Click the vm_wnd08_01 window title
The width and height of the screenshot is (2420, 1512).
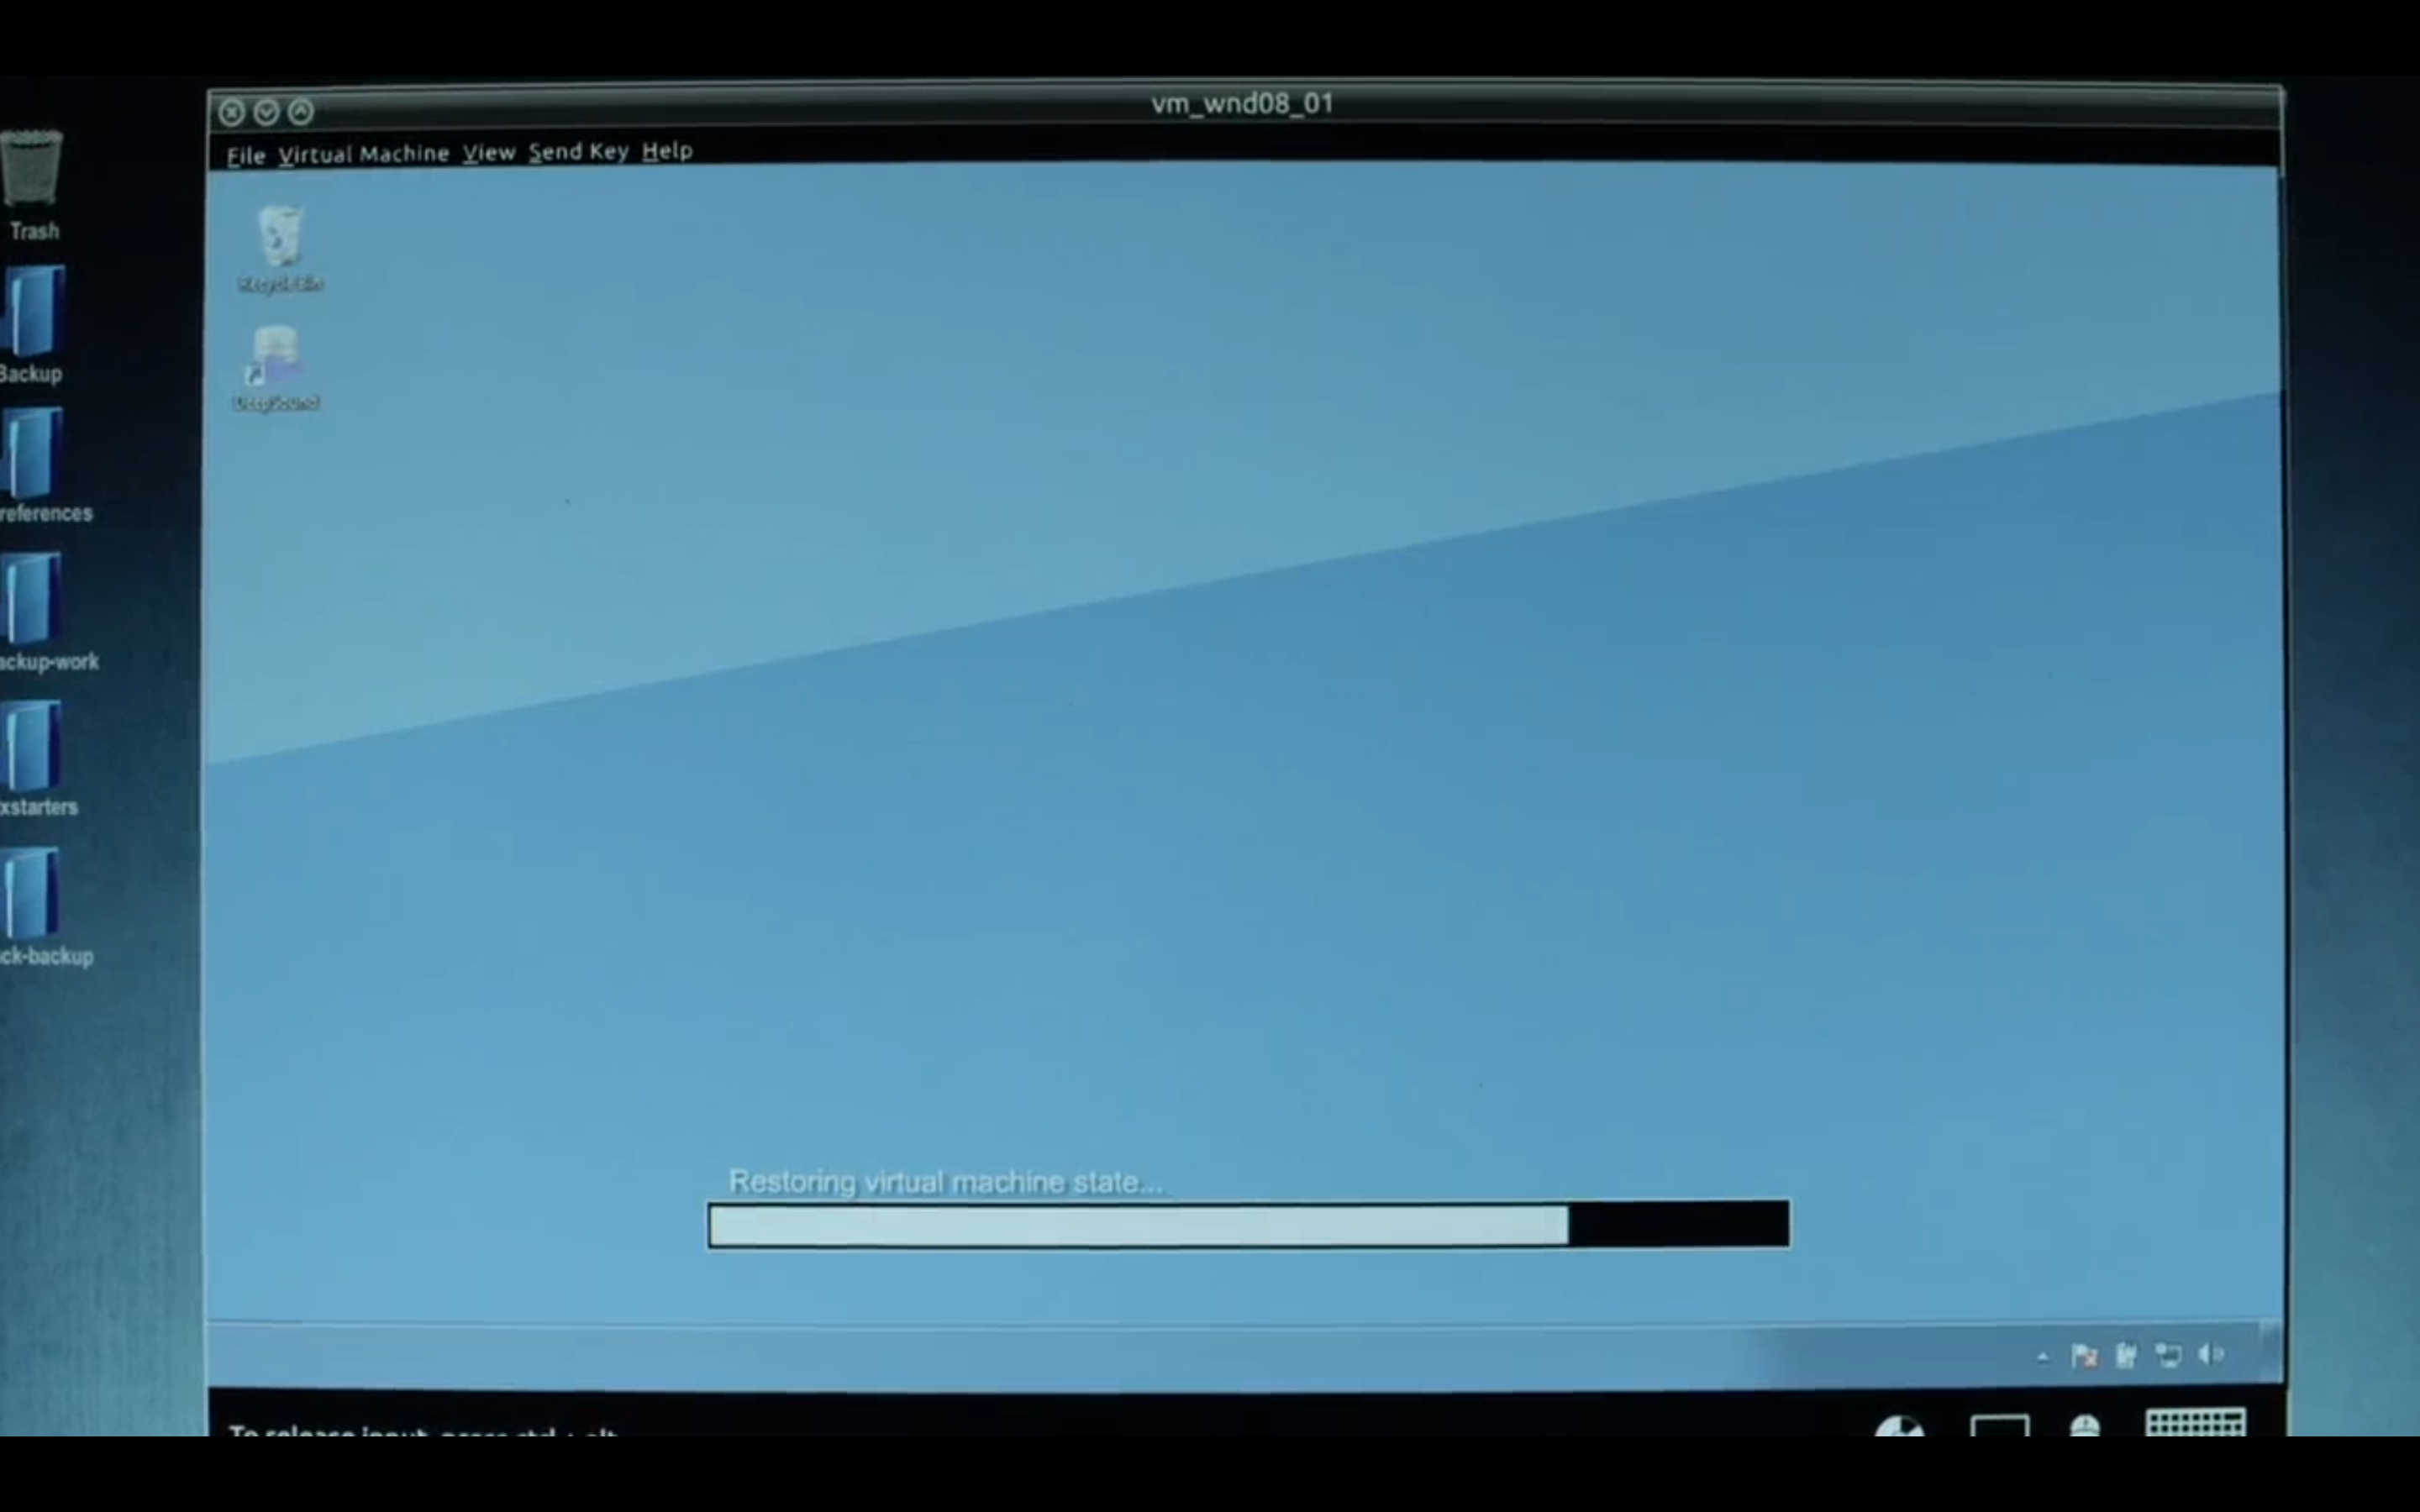(x=1242, y=104)
